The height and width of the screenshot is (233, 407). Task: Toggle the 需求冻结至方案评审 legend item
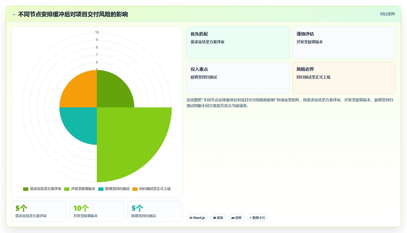click(42, 189)
